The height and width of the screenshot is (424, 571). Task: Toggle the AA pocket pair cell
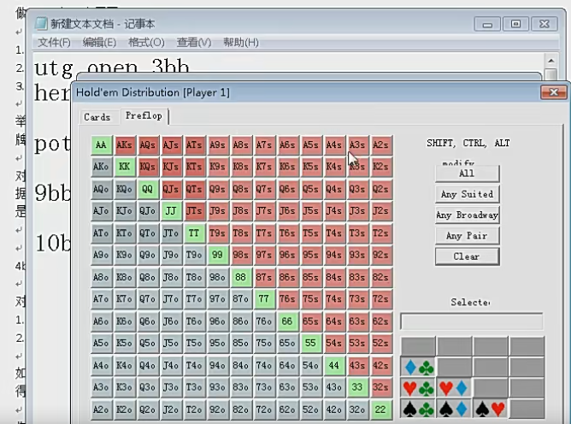(102, 145)
